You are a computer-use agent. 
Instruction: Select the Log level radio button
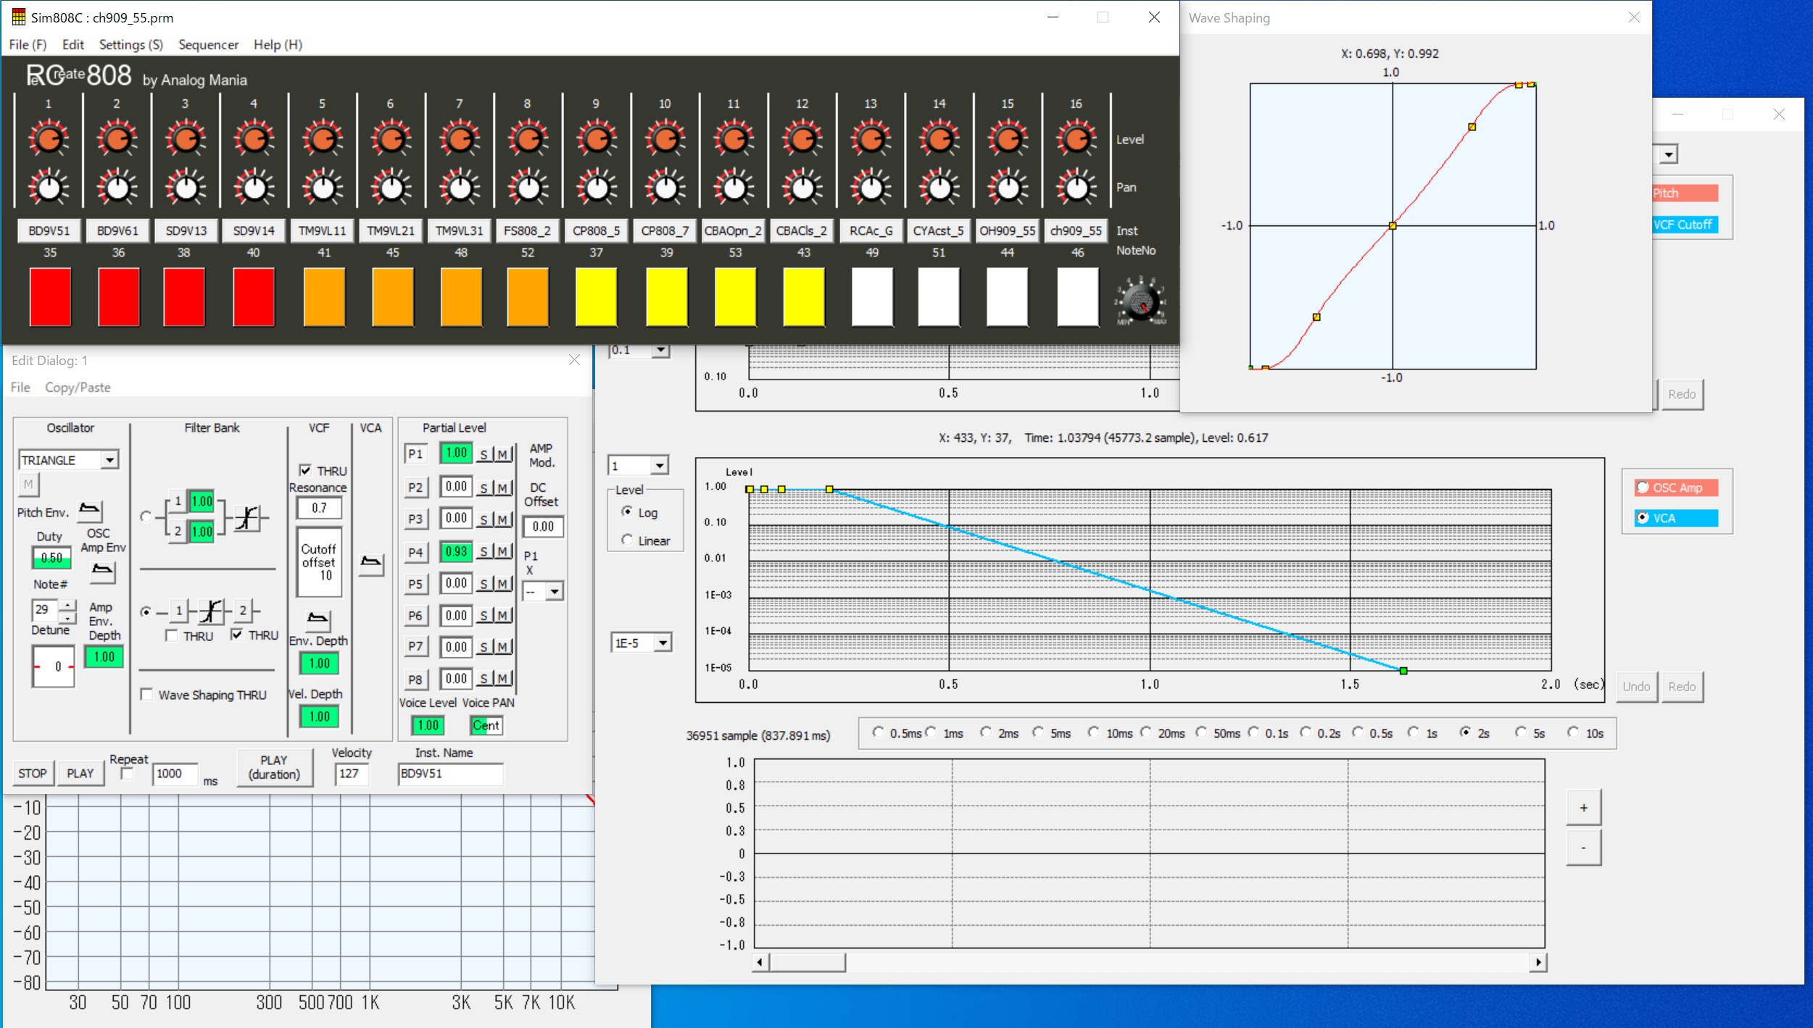point(627,511)
